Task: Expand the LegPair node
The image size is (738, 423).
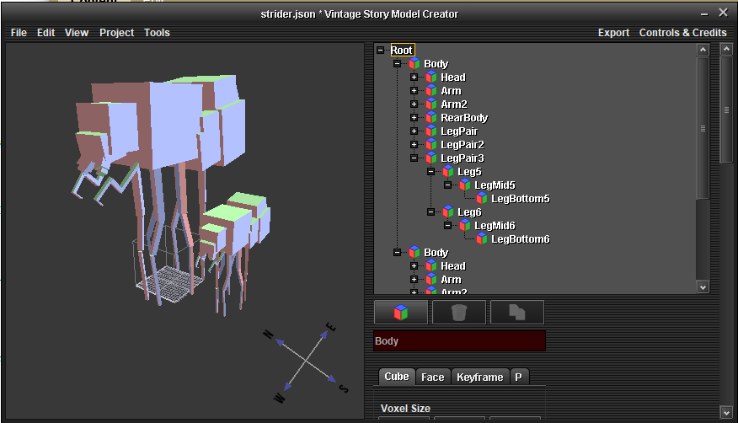Action: tap(414, 131)
